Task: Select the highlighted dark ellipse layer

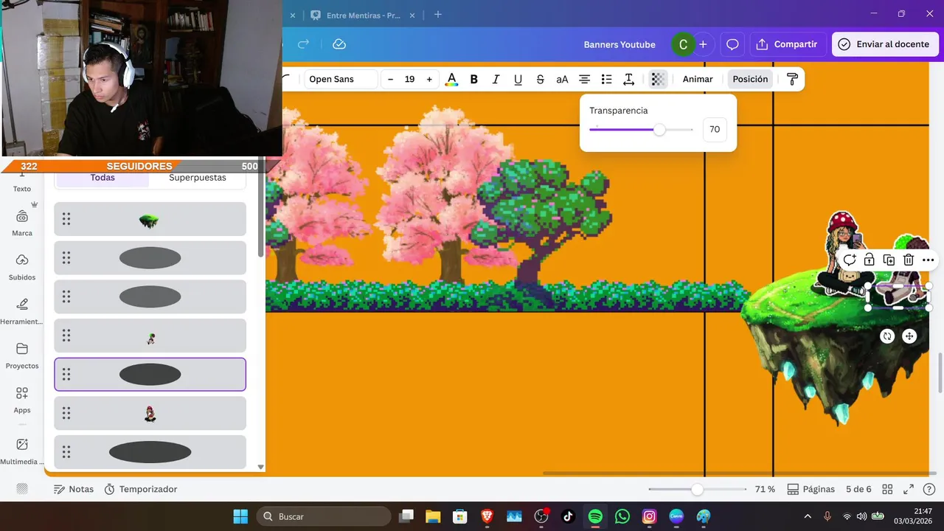Action: [150, 374]
